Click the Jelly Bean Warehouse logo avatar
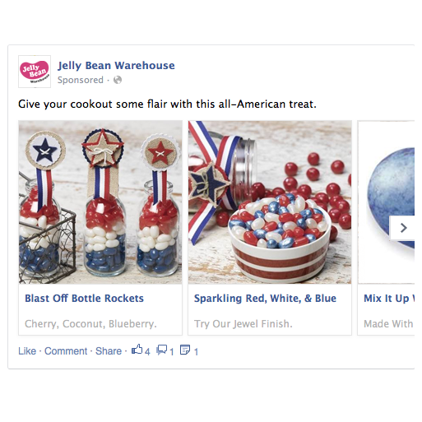The image size is (422, 422). [35, 72]
